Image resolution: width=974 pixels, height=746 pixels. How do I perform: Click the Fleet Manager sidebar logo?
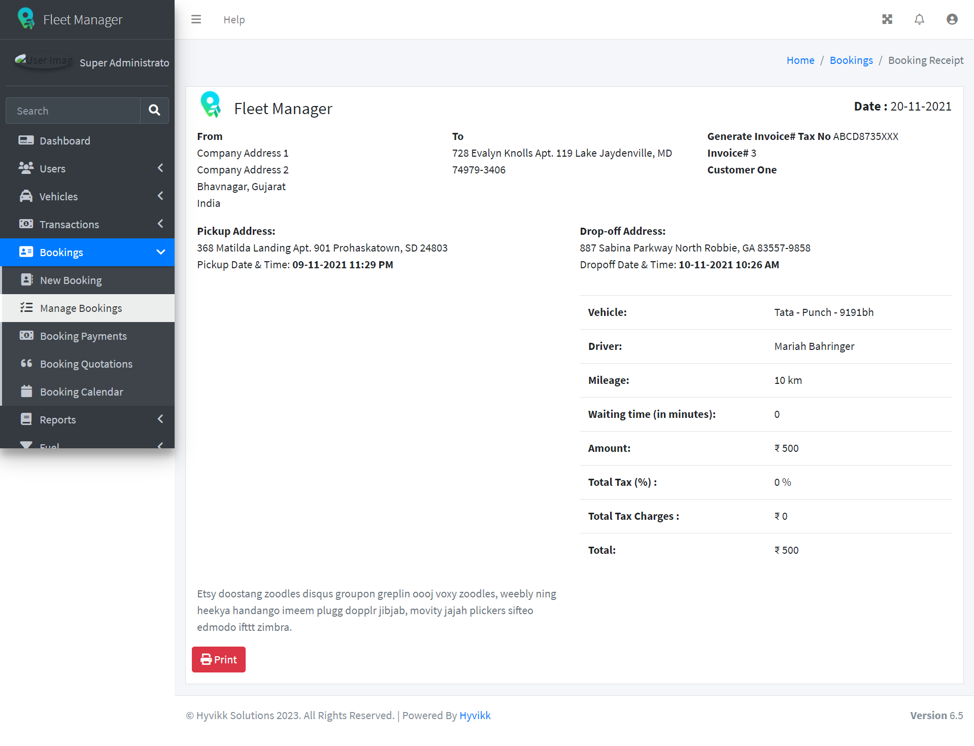click(26, 19)
